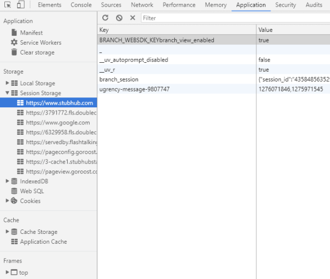
Task: Click the Cache Storage database icon
Action: coord(14,232)
